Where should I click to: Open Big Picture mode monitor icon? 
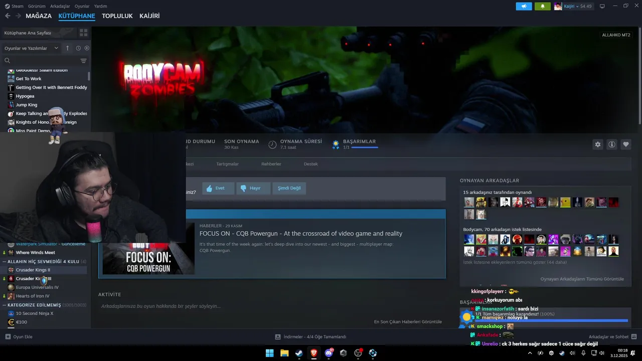pyautogui.click(x=602, y=6)
